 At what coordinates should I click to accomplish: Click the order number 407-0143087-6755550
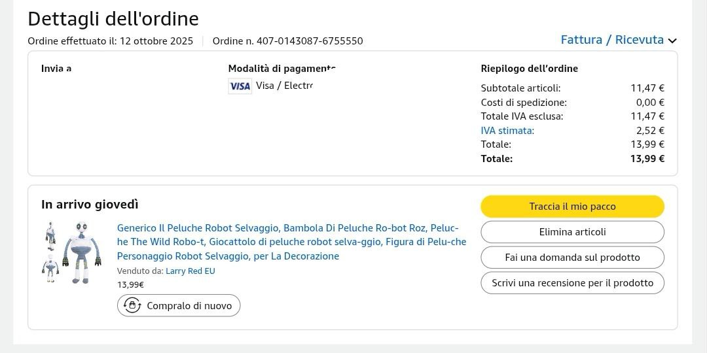(x=309, y=41)
